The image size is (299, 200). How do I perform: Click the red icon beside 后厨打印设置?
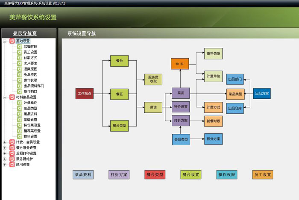[12, 153]
